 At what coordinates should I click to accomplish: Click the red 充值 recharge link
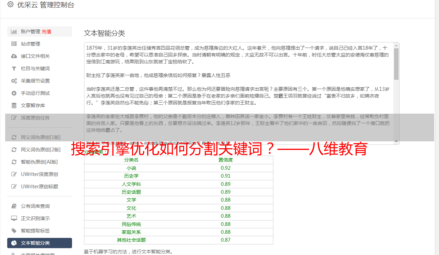46,31
